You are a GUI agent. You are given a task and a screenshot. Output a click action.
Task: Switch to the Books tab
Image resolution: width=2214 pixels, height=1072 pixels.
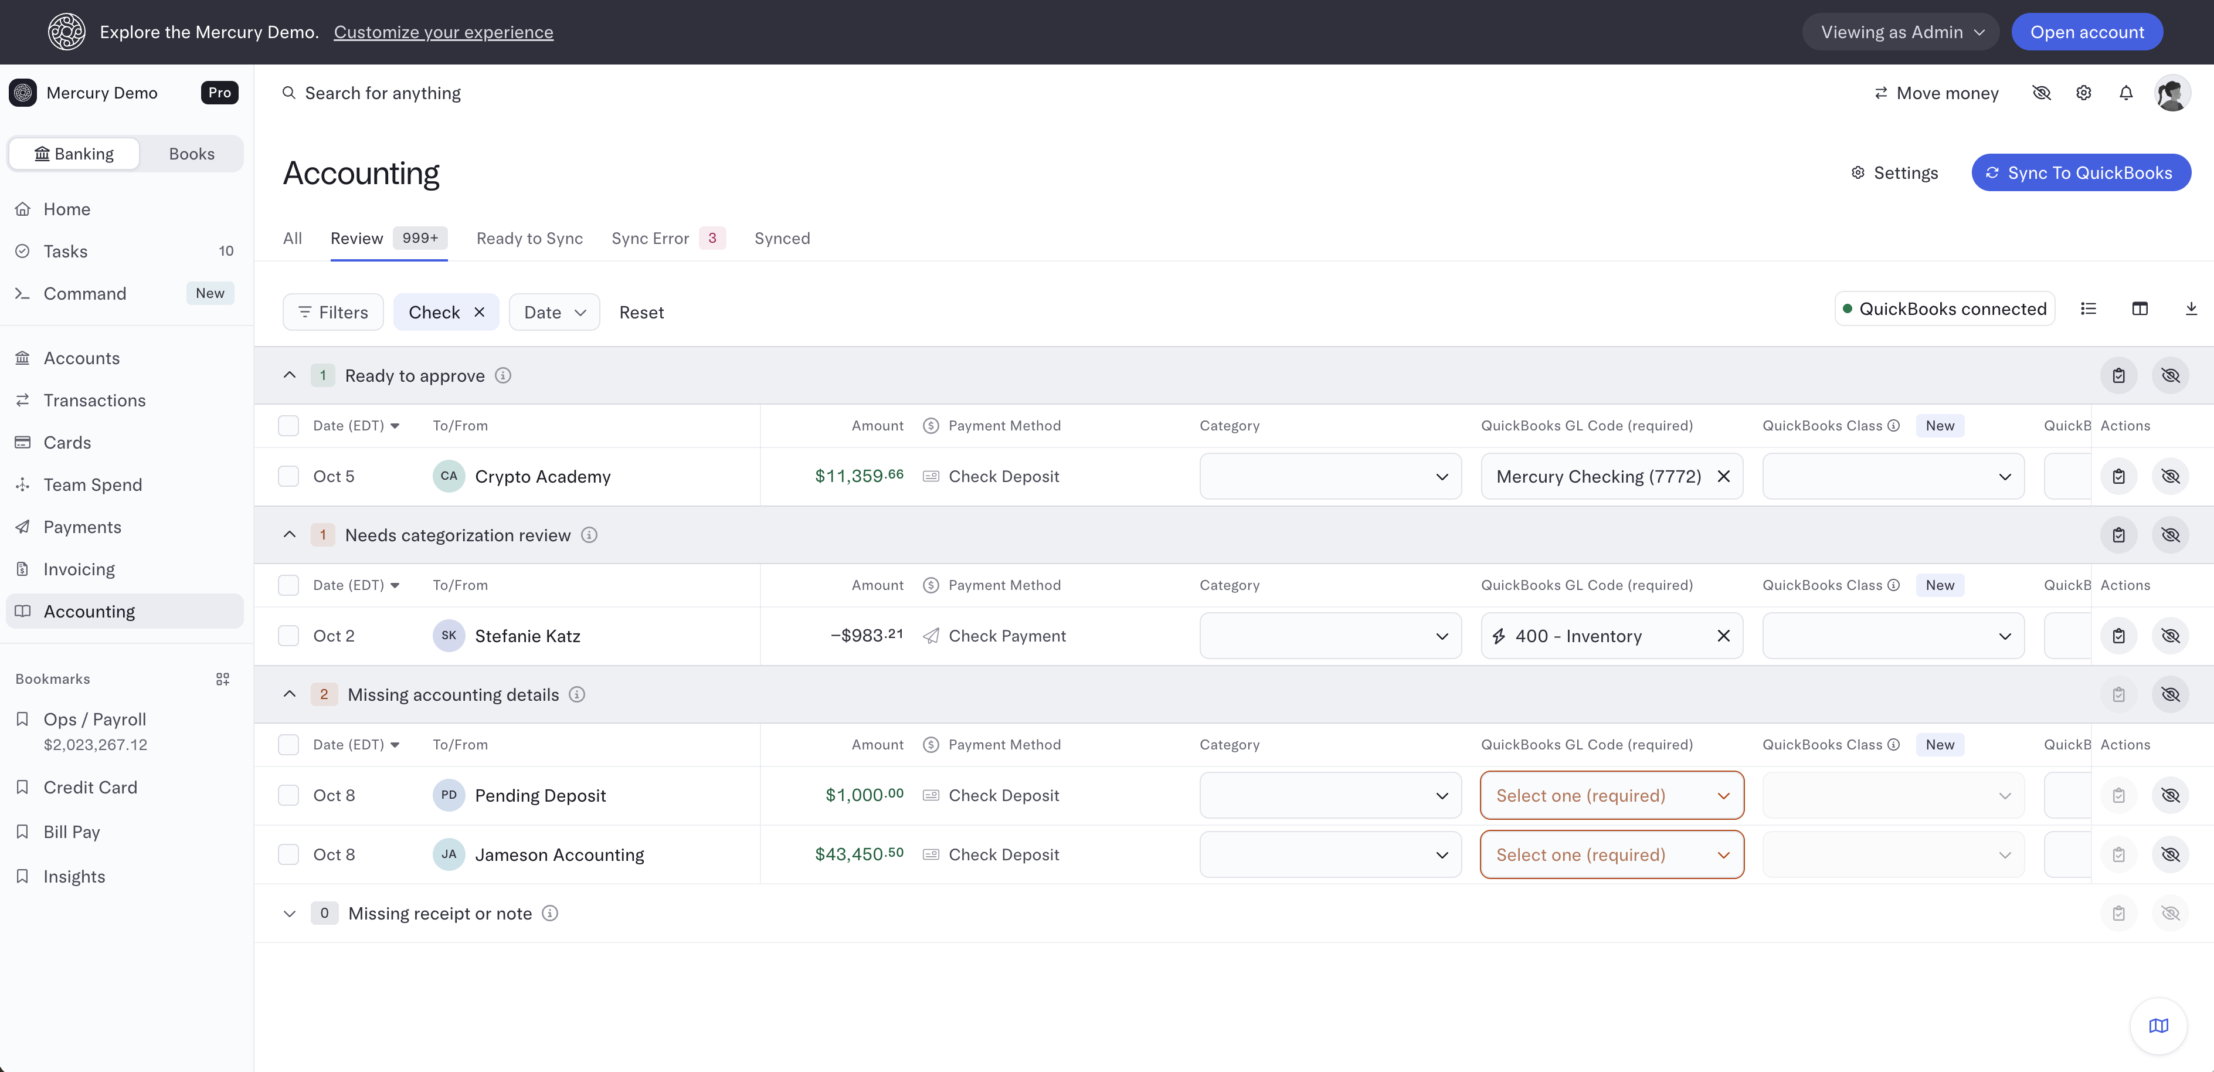tap(192, 154)
